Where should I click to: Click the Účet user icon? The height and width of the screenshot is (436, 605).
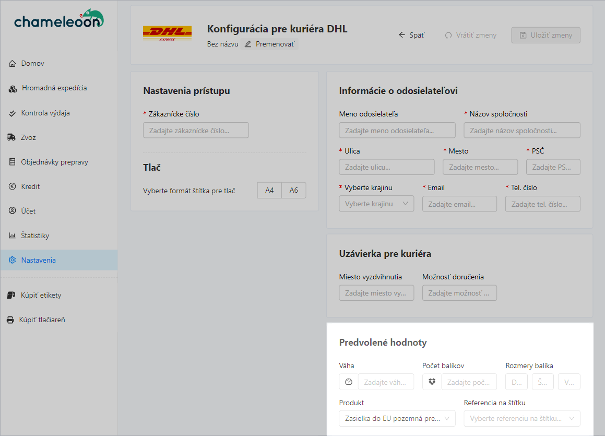(x=13, y=211)
